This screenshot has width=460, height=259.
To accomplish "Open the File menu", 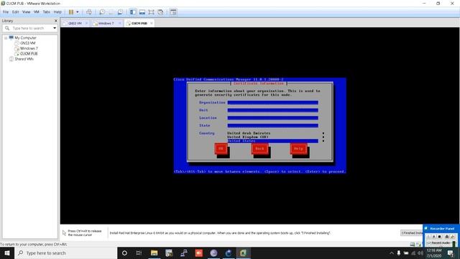I will (x=6, y=12).
